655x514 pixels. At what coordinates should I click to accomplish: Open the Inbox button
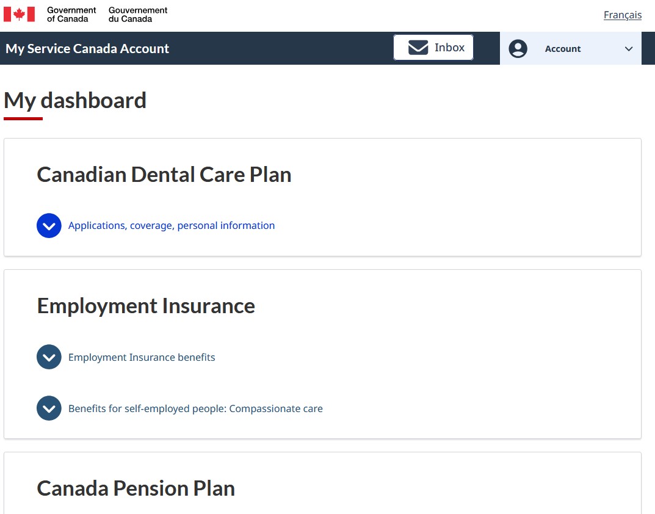point(433,48)
